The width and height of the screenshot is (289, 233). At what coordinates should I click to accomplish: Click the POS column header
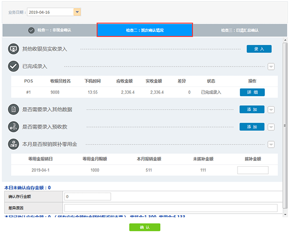28,81
